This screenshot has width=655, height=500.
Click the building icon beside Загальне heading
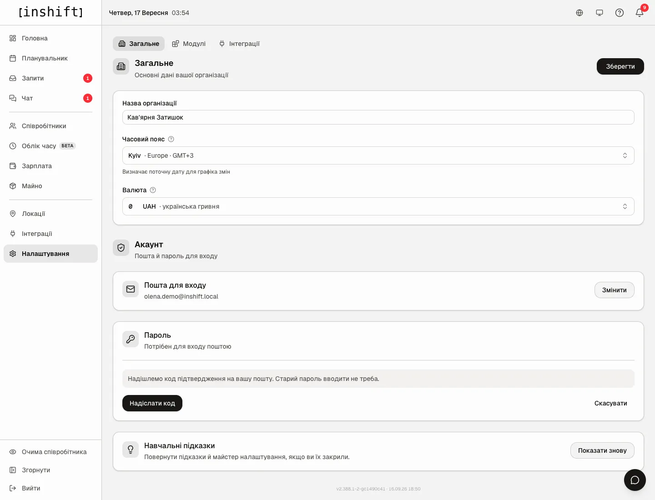[x=121, y=66]
